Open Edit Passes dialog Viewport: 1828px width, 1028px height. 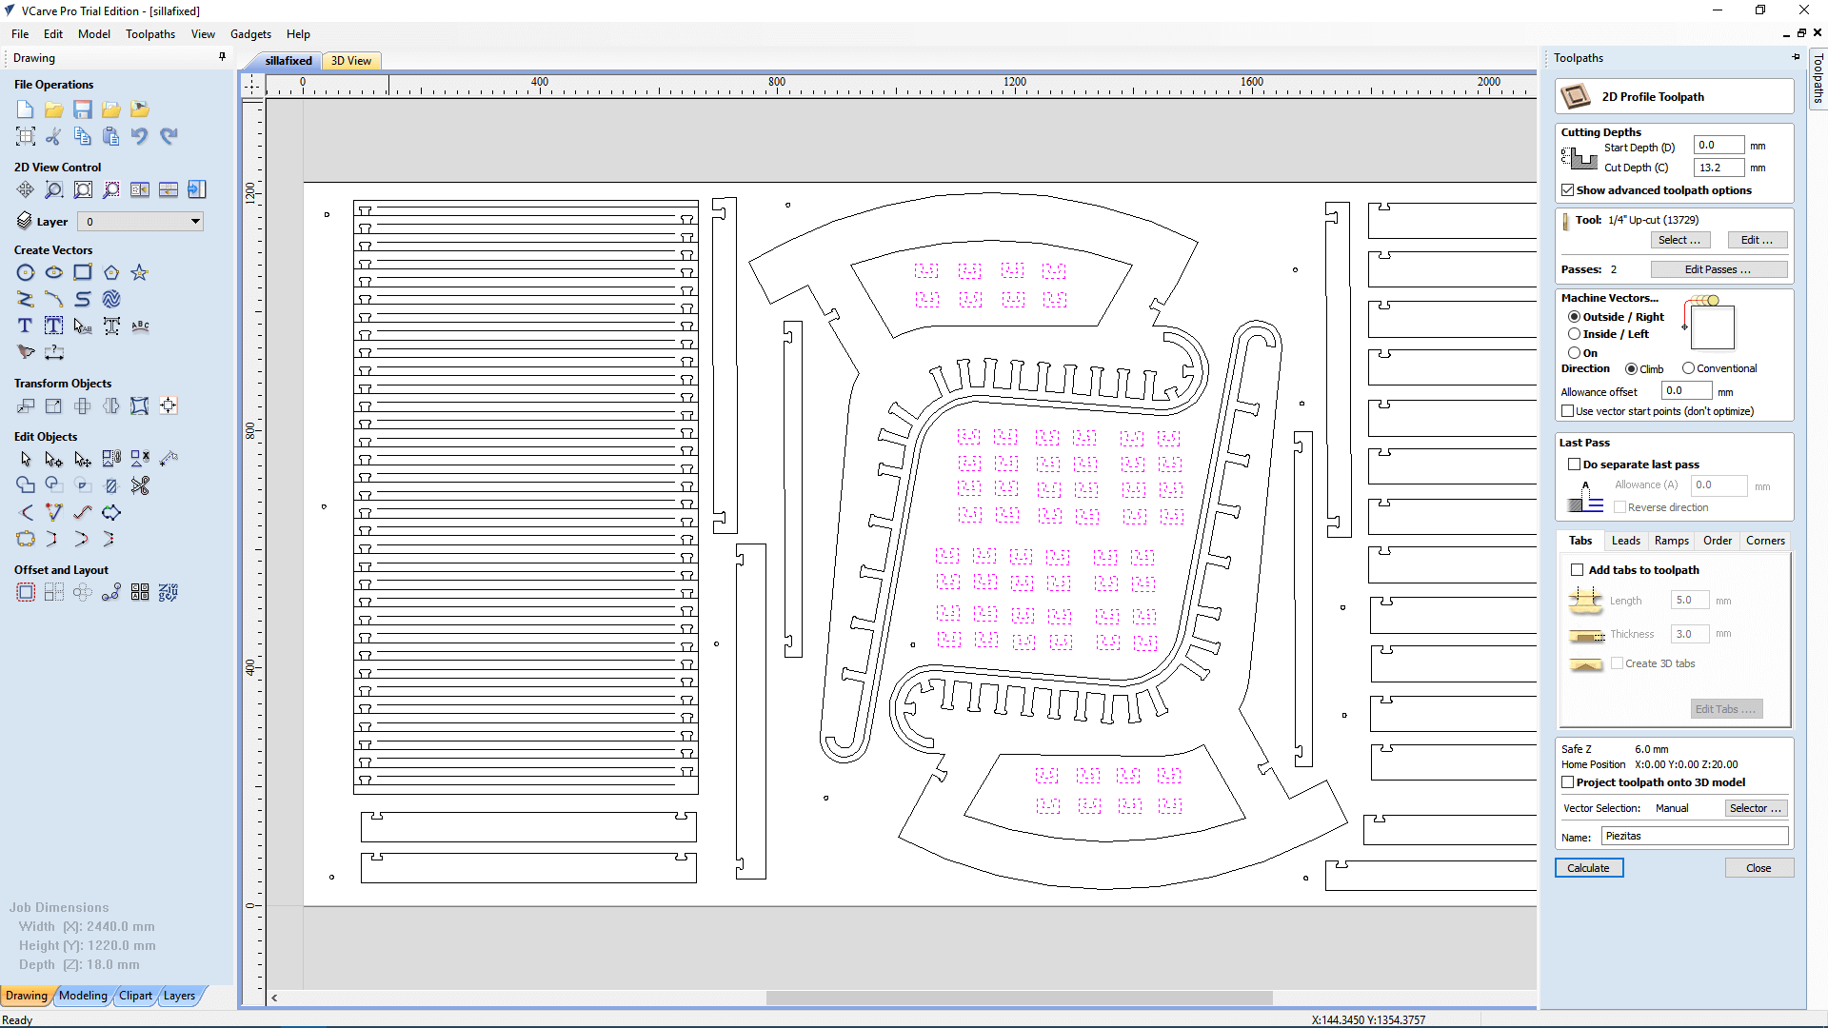(x=1719, y=269)
